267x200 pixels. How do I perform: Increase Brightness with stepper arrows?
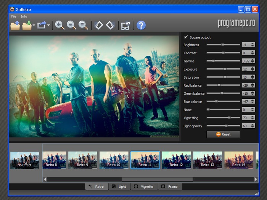[x=253, y=44]
